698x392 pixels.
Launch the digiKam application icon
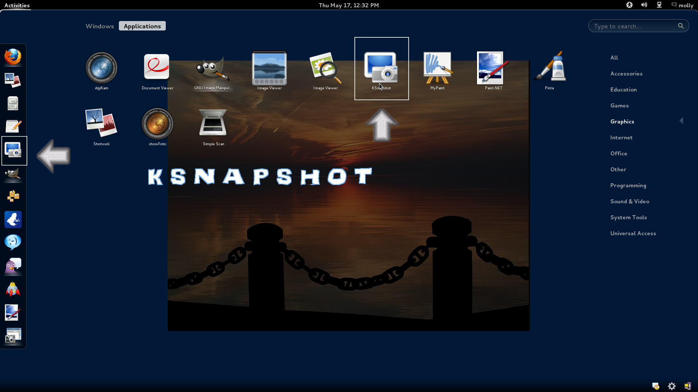tap(101, 68)
